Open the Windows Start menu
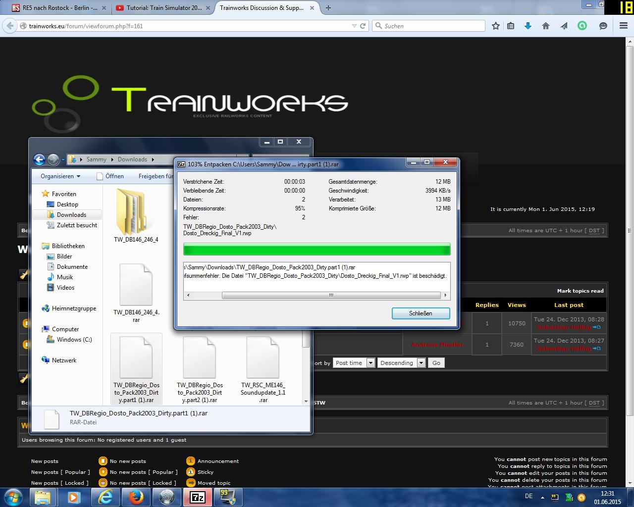634x507 pixels. [x=13, y=497]
